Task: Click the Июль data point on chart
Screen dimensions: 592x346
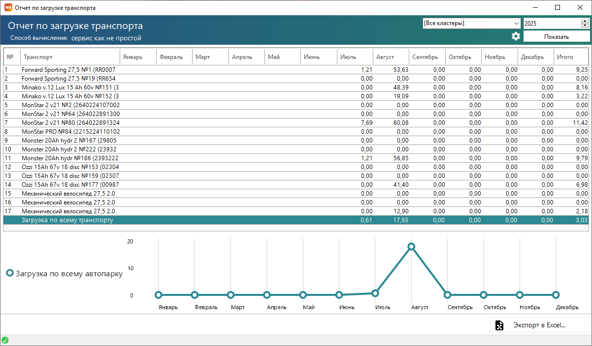Action: pyautogui.click(x=375, y=293)
